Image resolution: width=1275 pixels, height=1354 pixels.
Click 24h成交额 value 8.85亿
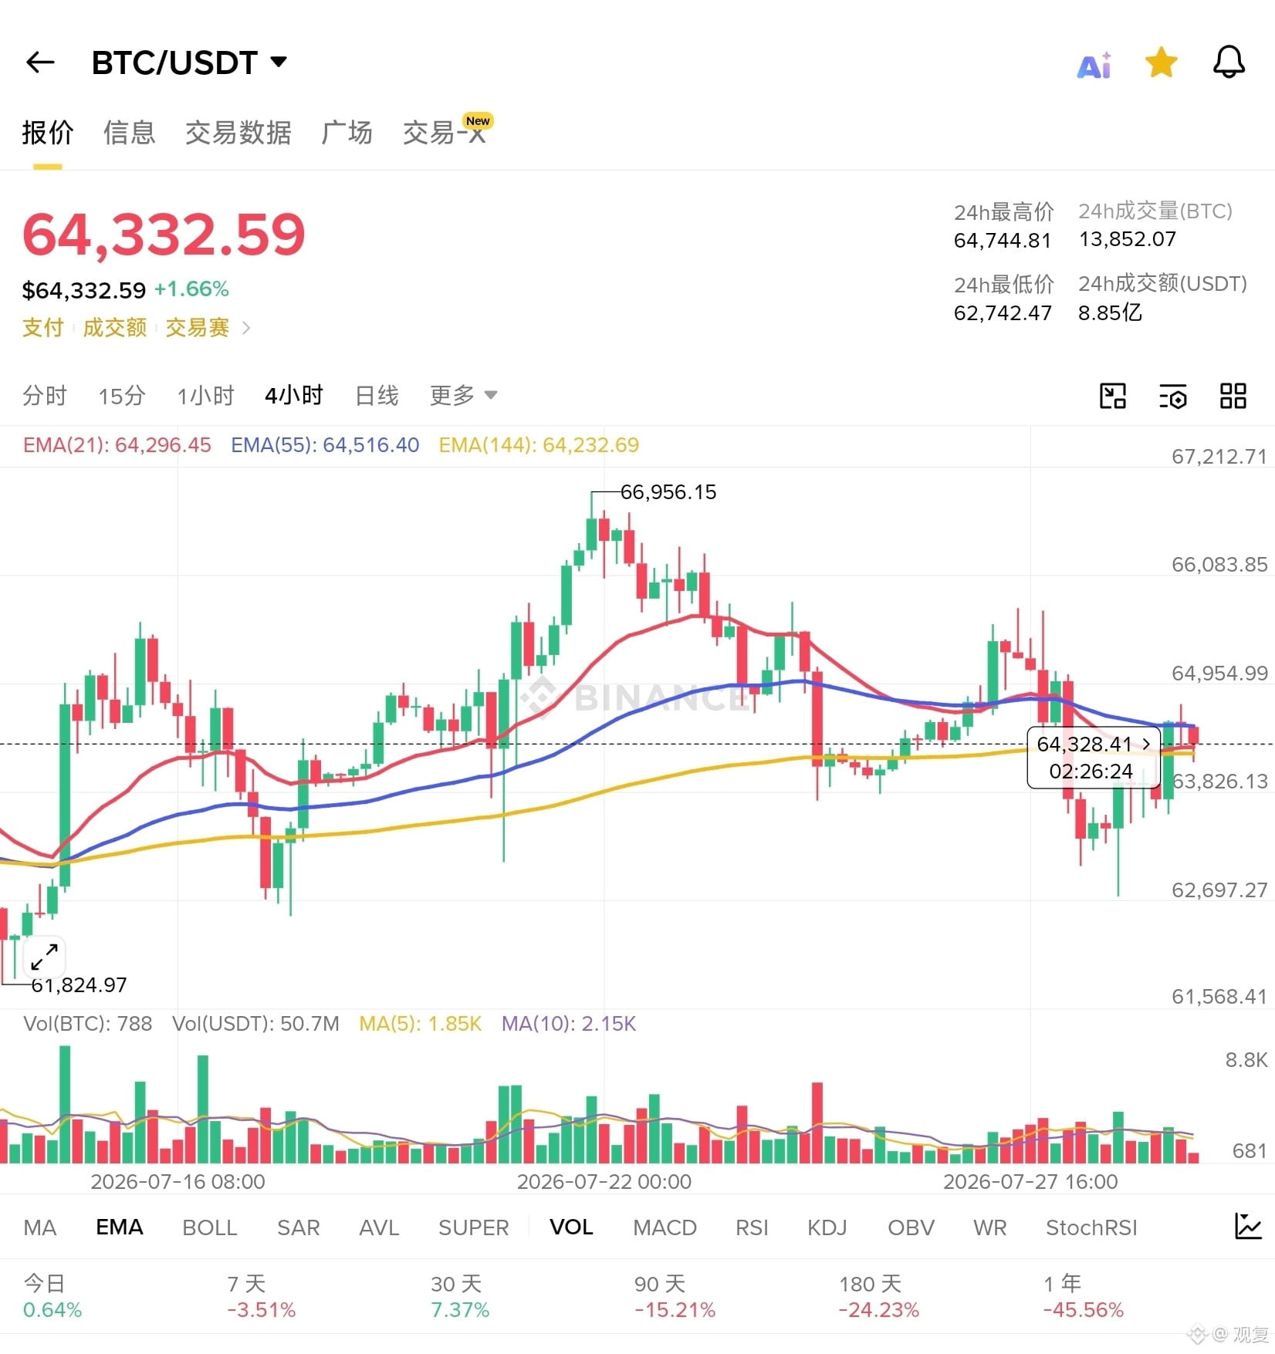1110,312
